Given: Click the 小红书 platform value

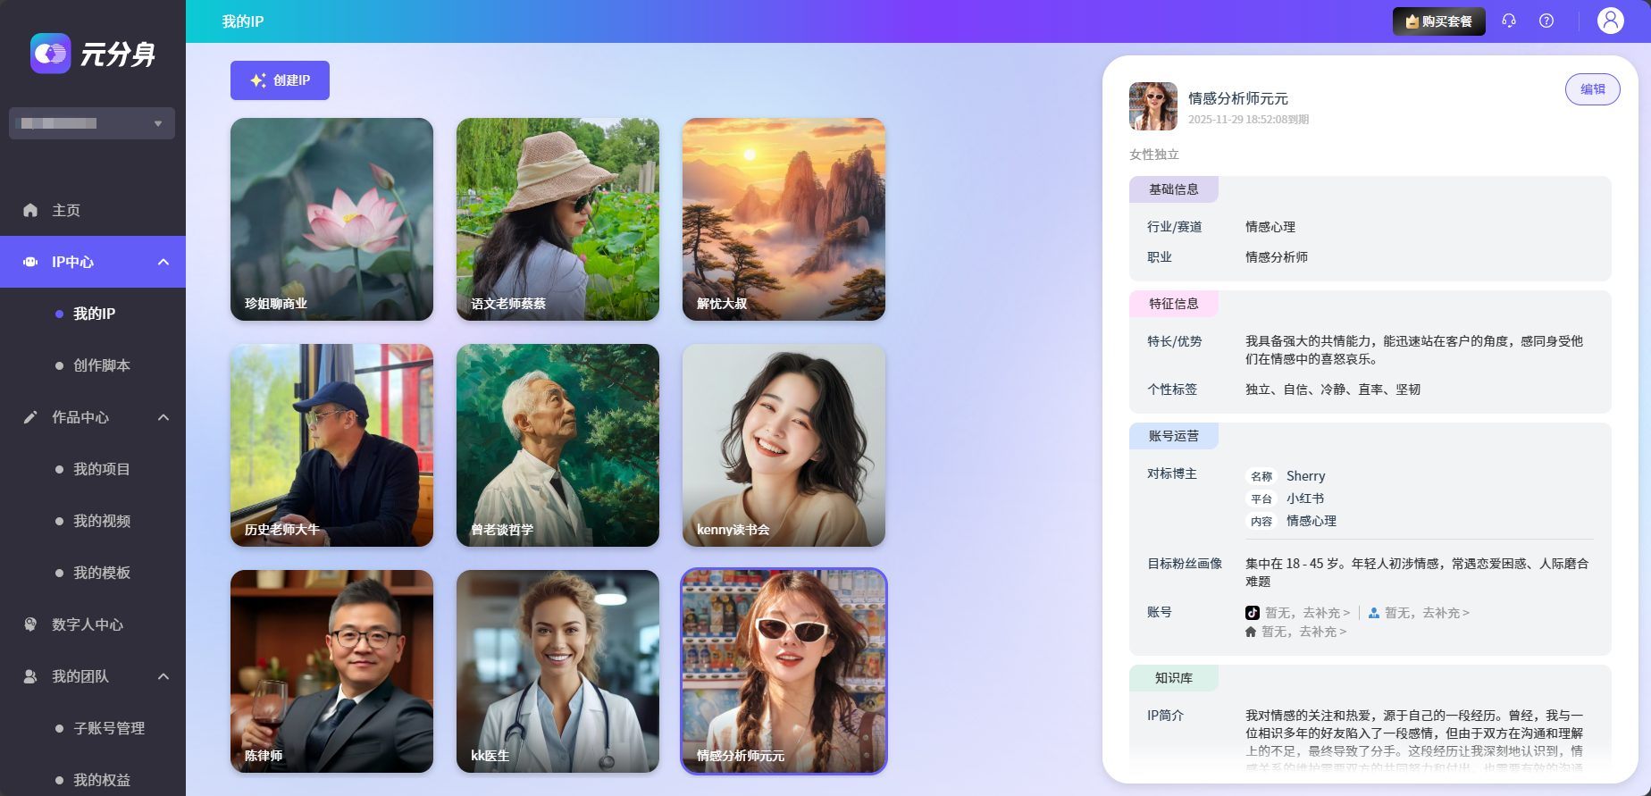Looking at the screenshot, I should (x=1305, y=499).
